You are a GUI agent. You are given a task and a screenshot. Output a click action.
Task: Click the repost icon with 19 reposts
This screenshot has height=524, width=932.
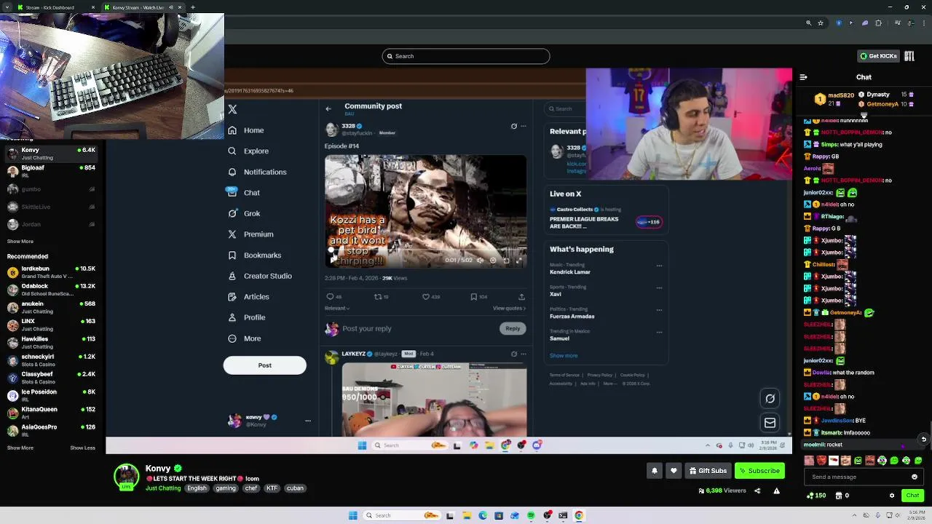(x=378, y=297)
